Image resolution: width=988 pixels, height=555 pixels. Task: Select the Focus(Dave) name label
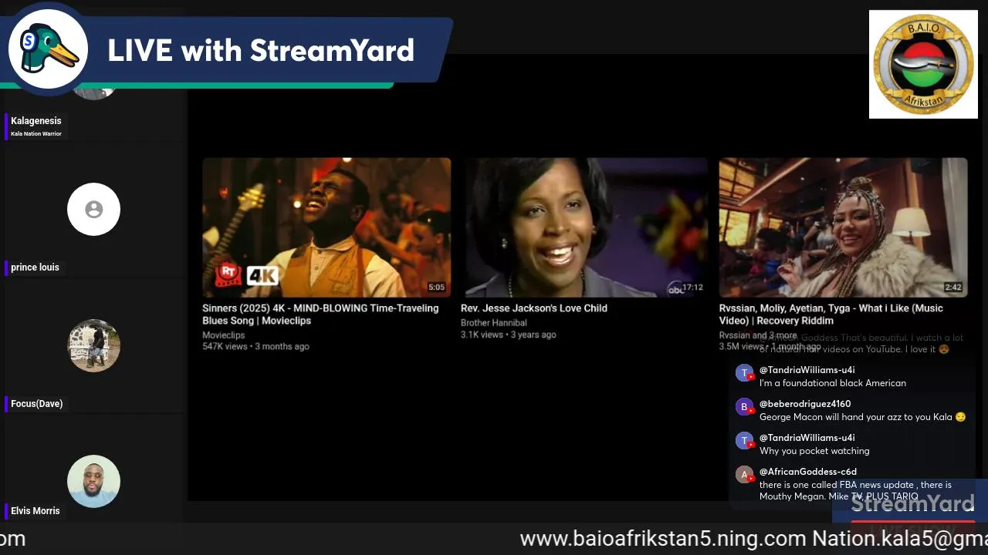pos(36,404)
